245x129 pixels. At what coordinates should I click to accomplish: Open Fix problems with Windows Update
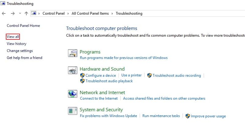point(108,116)
